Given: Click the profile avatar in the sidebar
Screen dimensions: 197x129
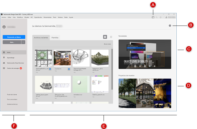Looking at the screenshot, I should (x=4, y=27).
